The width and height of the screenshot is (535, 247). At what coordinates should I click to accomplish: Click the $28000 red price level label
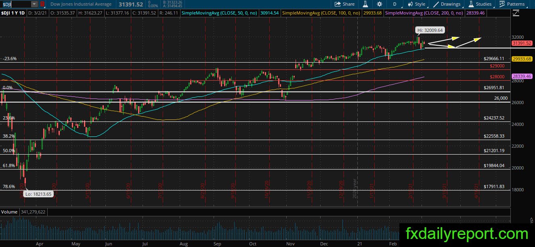(497, 77)
